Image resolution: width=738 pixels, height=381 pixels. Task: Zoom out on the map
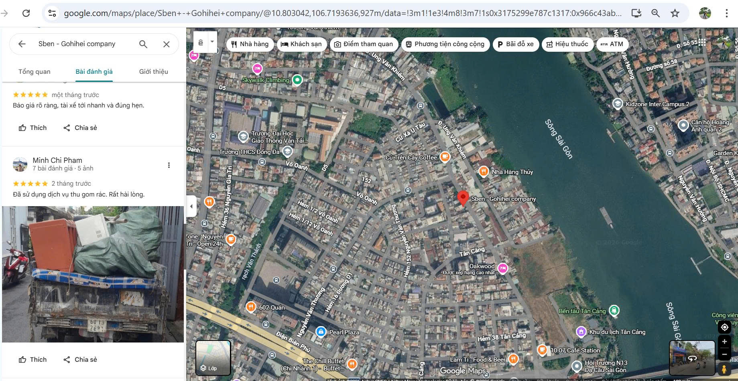point(724,355)
